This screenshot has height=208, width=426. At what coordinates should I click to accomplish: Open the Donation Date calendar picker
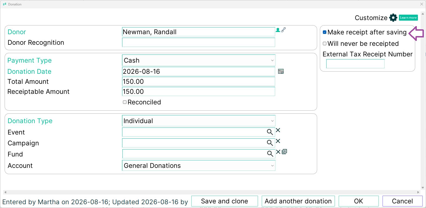[281, 71]
